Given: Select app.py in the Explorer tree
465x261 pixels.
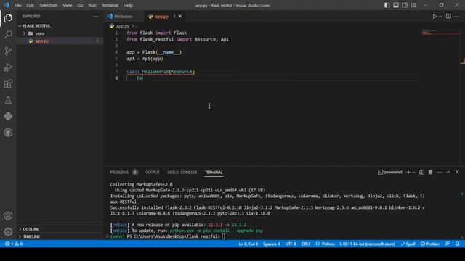Looking at the screenshot, I should (60, 41).
